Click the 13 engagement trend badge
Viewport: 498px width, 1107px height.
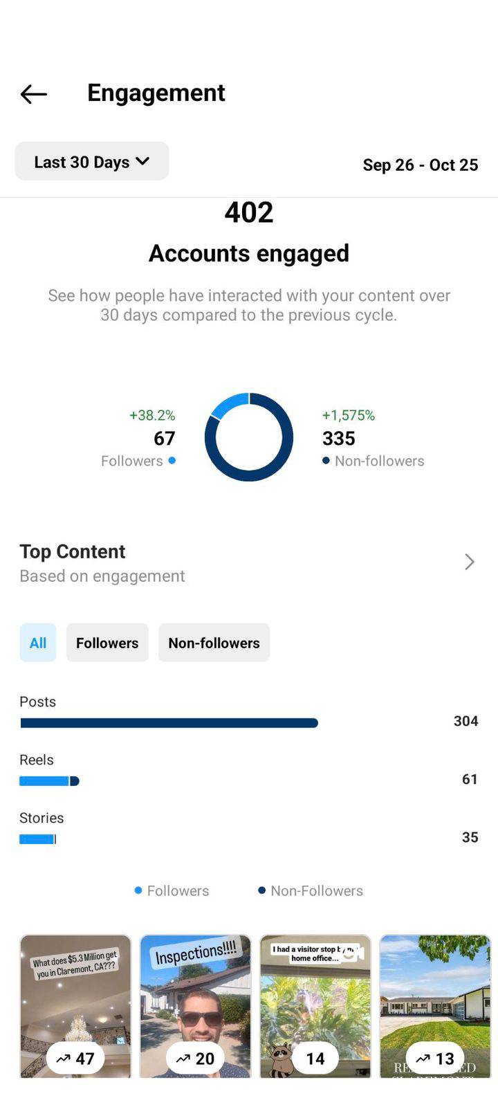[x=435, y=1059]
